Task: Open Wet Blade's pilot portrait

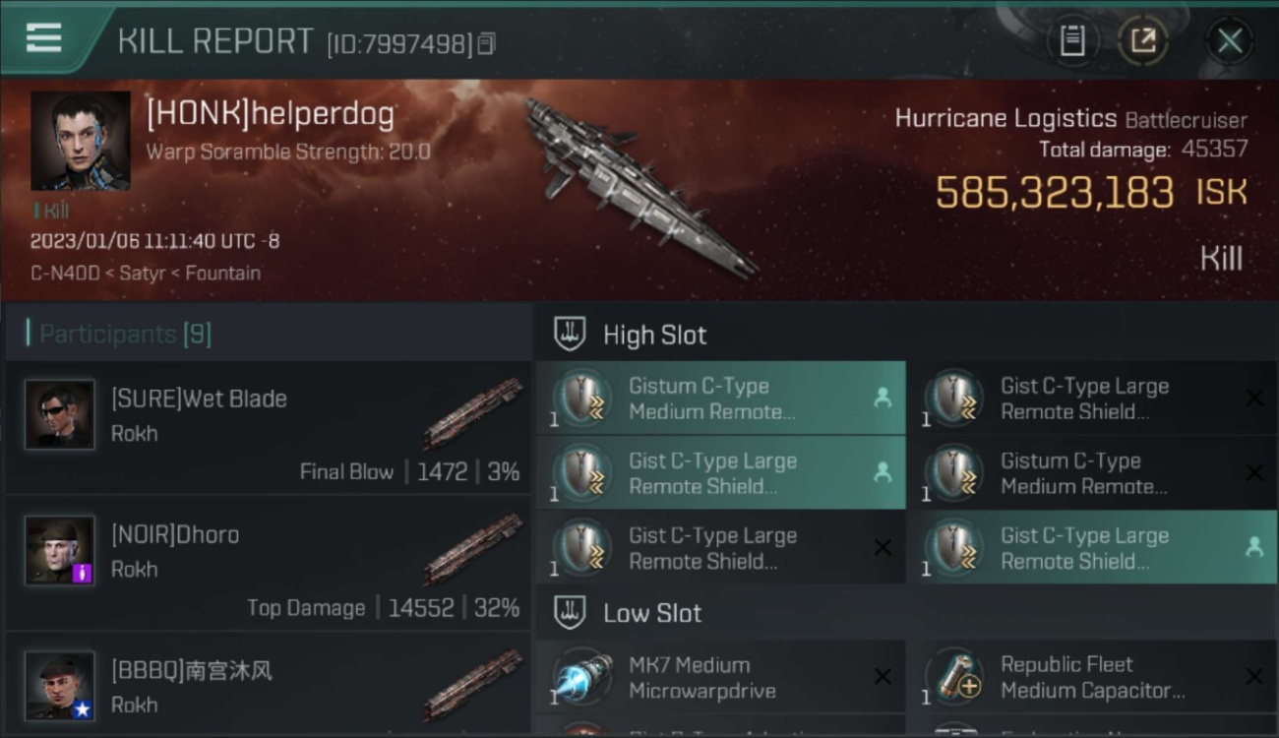Action: (60, 414)
